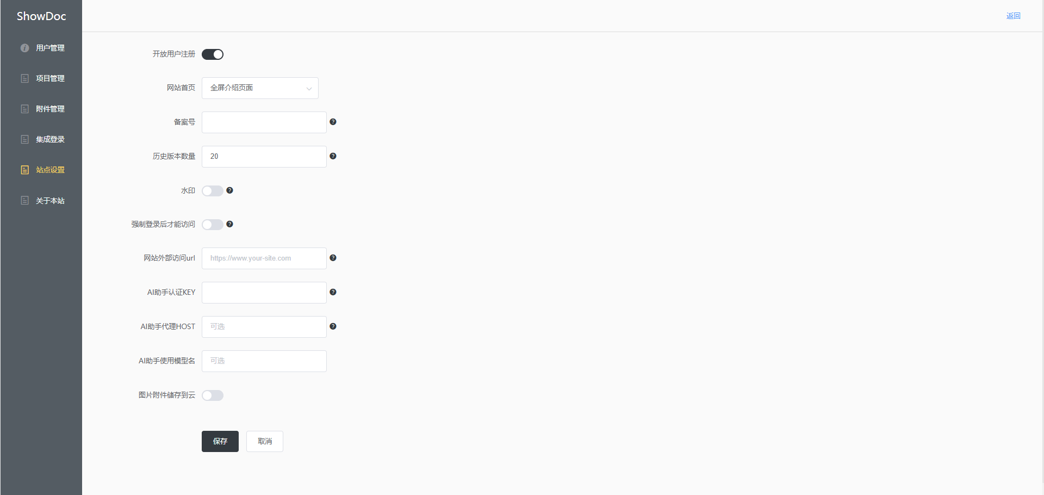Disable the 开放用户注册 switch
This screenshot has width=1044, height=495.
(213, 54)
